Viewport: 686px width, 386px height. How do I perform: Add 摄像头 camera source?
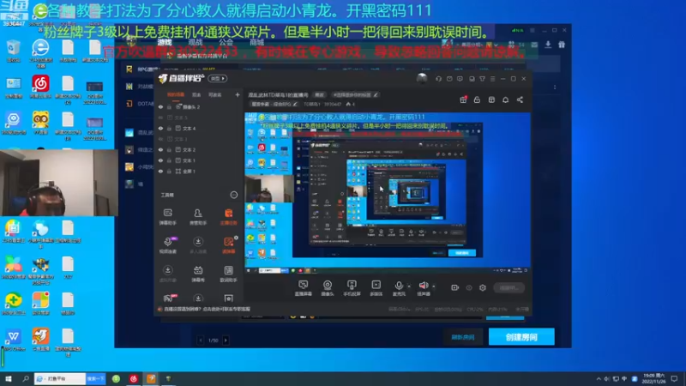tap(328, 288)
